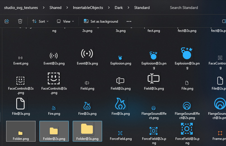Screen dimensions: 226x146
Task: Select the small FaceControls.png icon
Action: (x=220, y=58)
